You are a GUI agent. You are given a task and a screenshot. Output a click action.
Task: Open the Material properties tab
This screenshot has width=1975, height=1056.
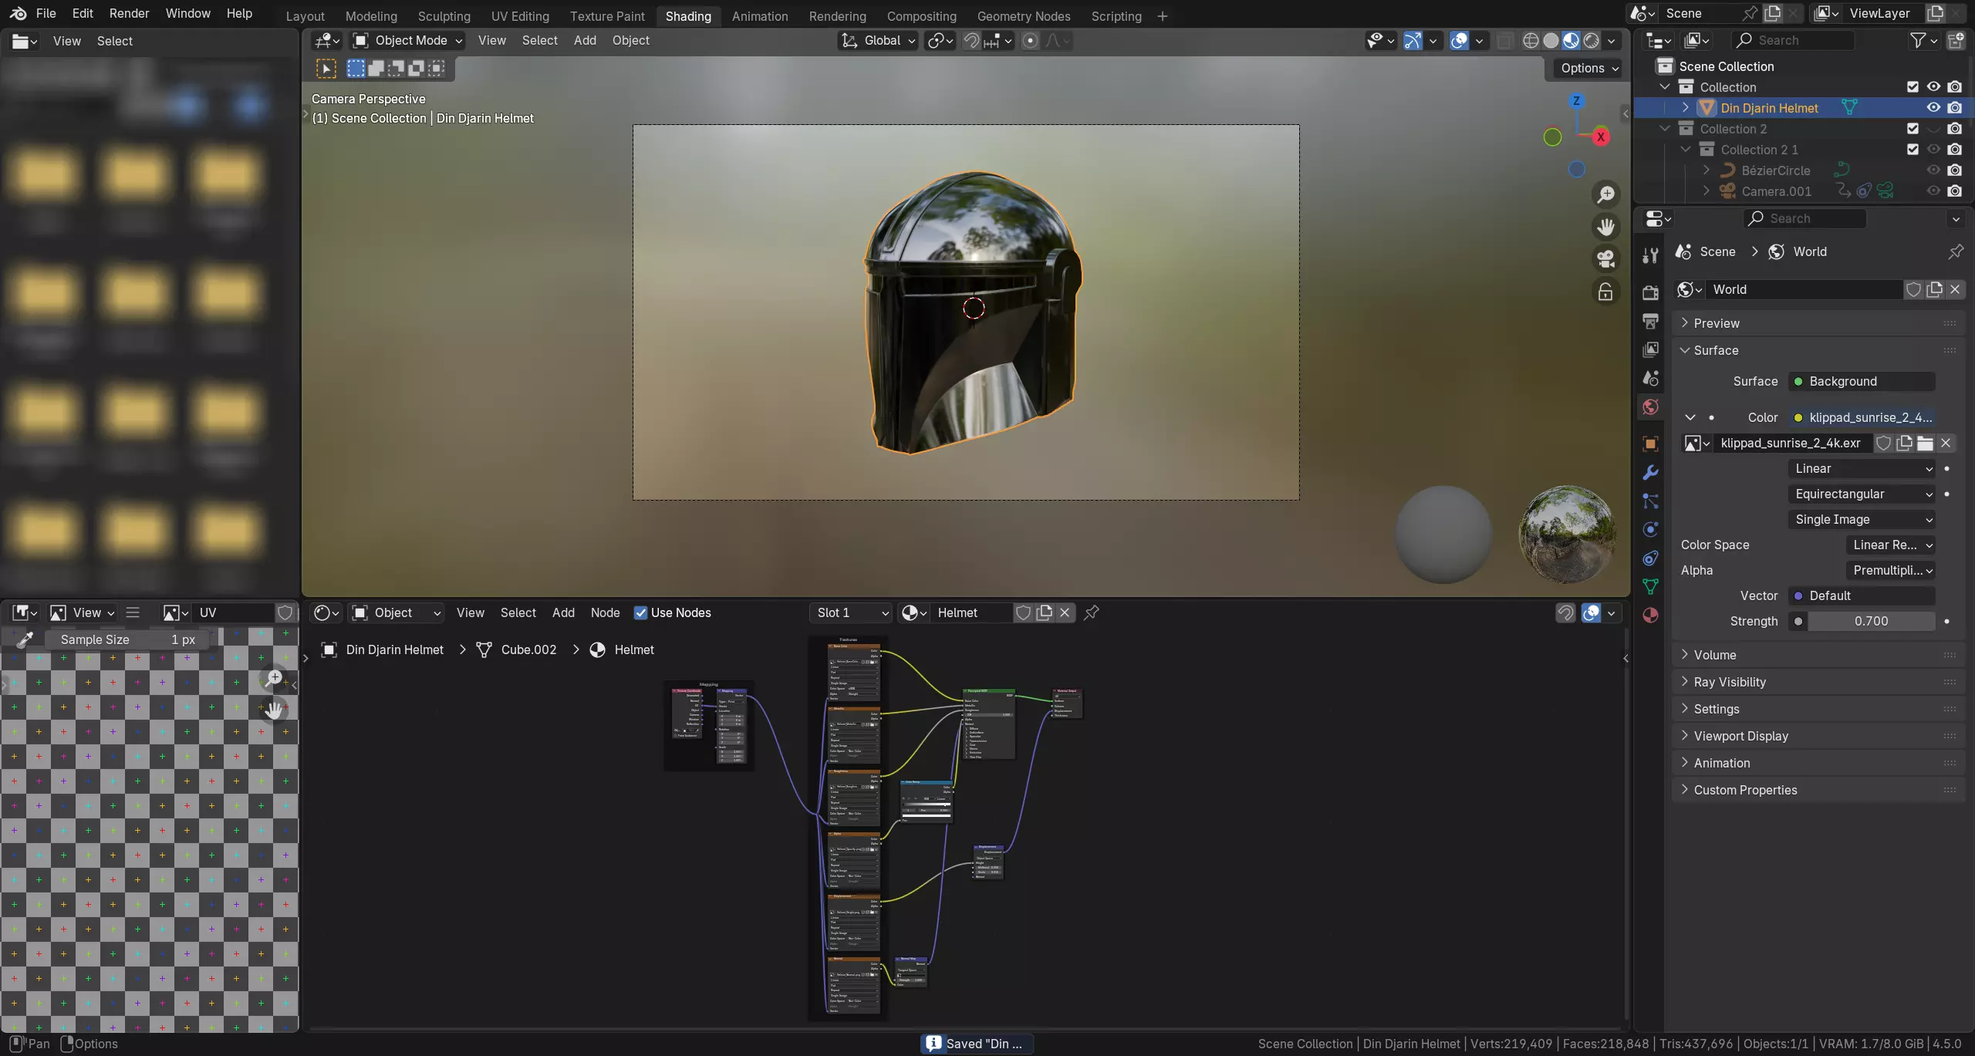coord(1650,615)
